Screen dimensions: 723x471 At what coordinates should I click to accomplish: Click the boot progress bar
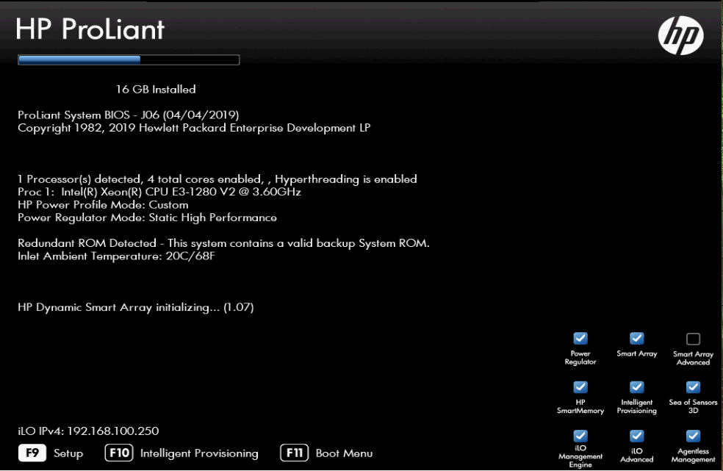pyautogui.click(x=129, y=60)
